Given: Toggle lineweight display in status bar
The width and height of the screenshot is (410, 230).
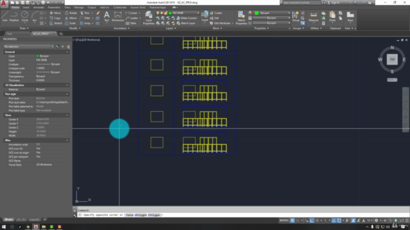Looking at the screenshot, I should (x=347, y=220).
